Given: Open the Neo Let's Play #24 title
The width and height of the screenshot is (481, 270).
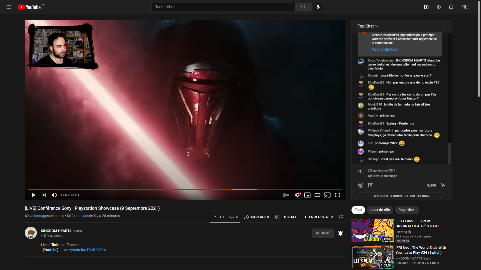Looking at the screenshot, I should (x=421, y=250).
